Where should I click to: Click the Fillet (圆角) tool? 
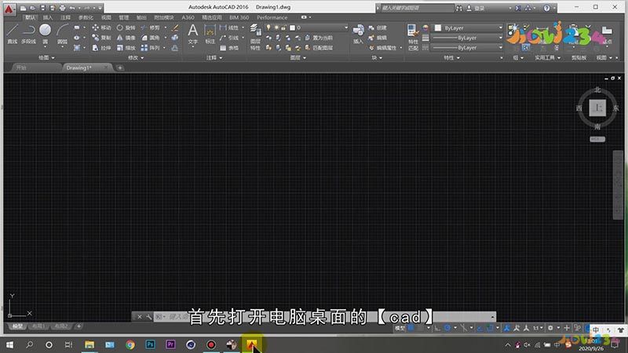[150, 38]
